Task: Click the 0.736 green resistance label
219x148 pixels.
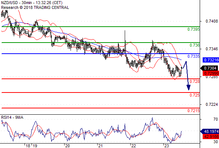Action: [x=195, y=45]
